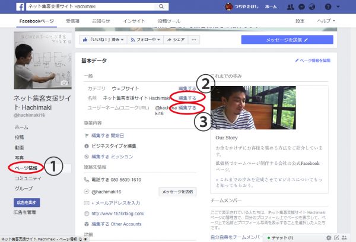The image size is (356, 242).
Task: Expand the account menu arrow in top bar
Action: click(x=338, y=7)
